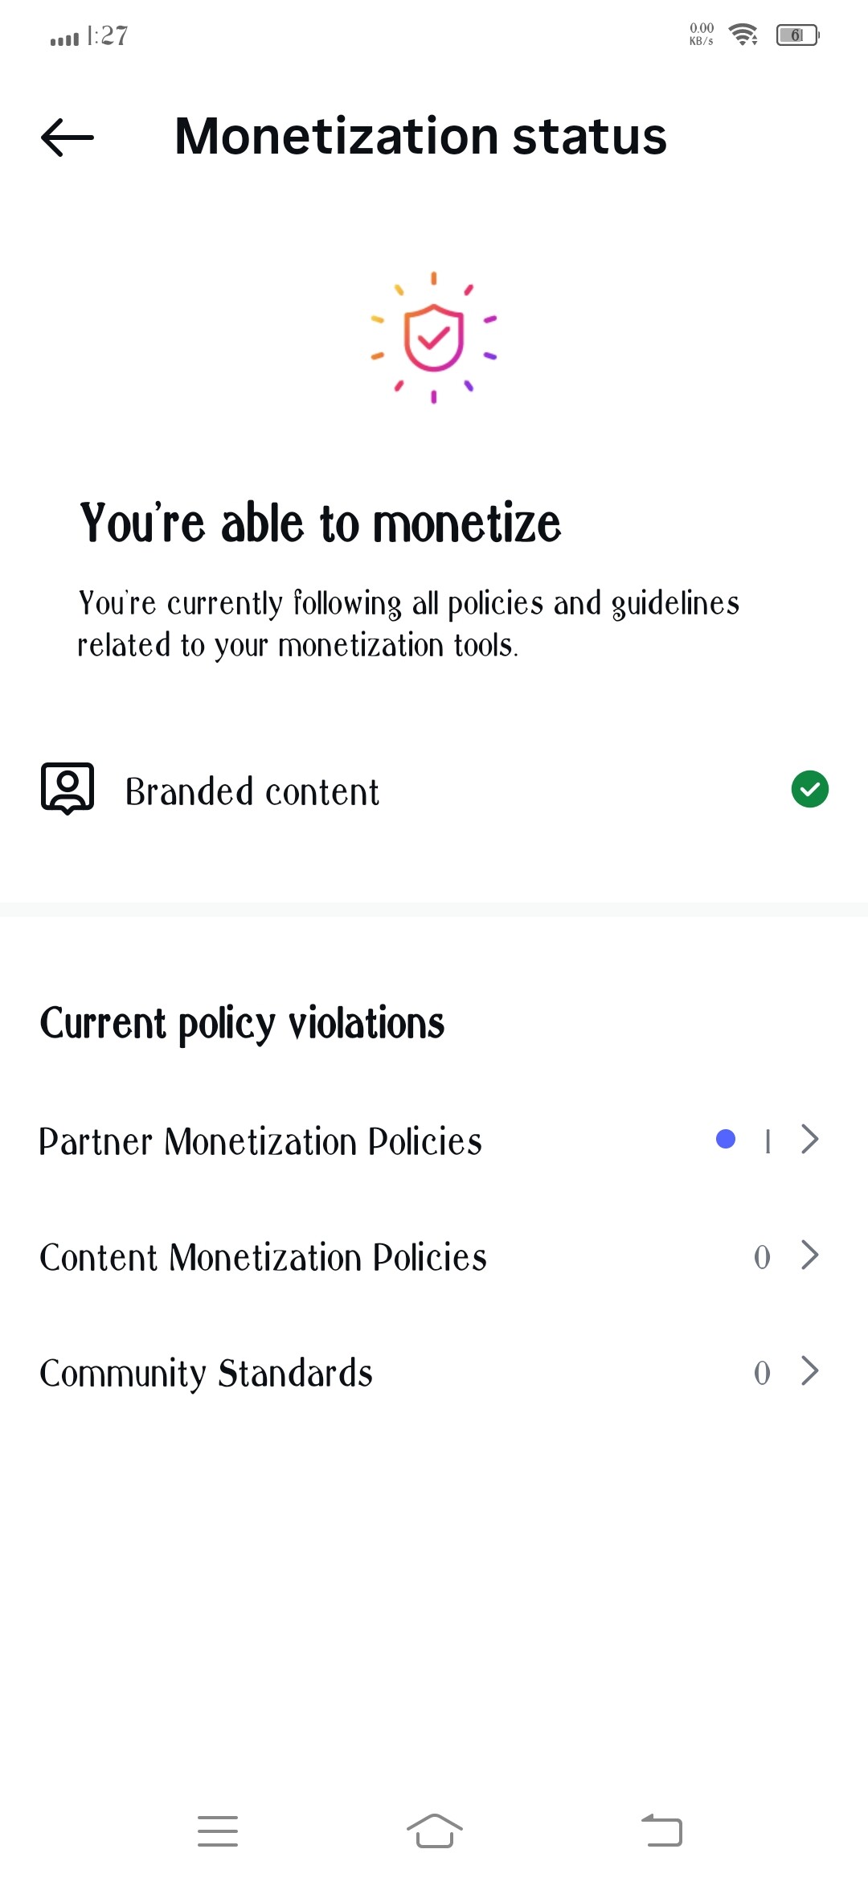Tap the Community Standards violation count
This screenshot has width=868, height=1882.
click(x=762, y=1373)
